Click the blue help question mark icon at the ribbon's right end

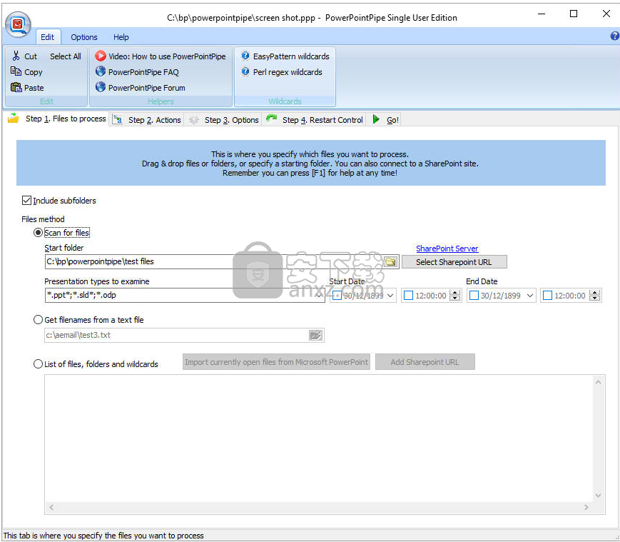[x=614, y=36]
